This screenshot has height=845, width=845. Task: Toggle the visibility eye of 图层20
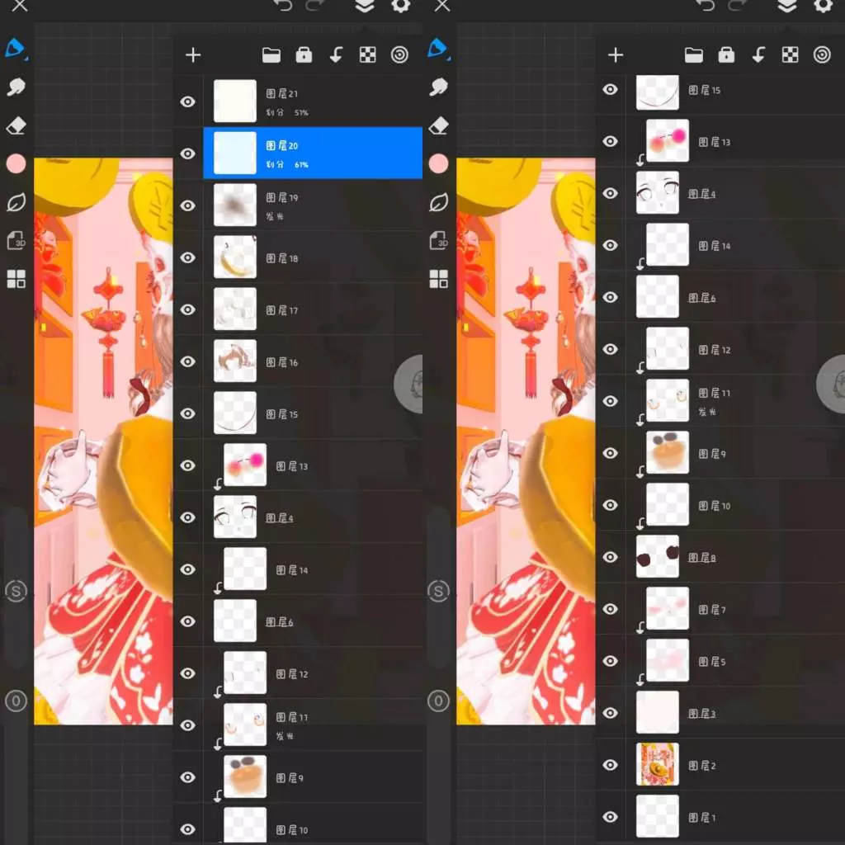(187, 153)
